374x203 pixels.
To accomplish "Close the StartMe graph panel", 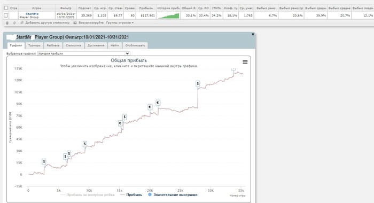I will [253, 34].
